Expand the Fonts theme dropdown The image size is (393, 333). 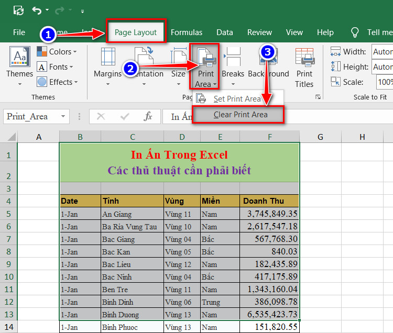[x=55, y=67]
